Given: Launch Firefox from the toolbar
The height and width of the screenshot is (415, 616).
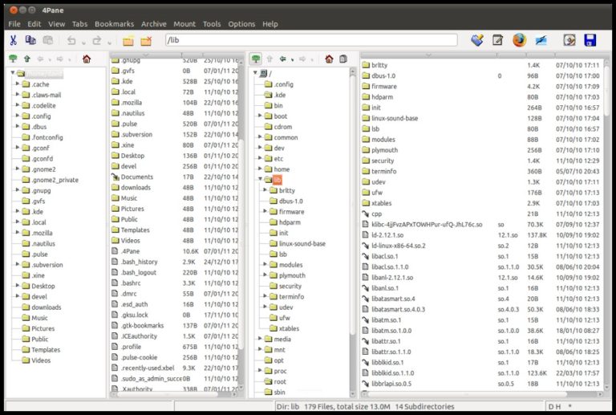Looking at the screenshot, I should point(520,40).
